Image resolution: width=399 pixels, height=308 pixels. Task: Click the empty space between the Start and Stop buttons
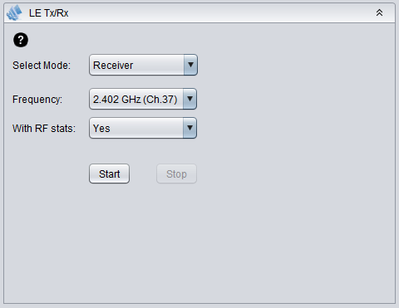coord(143,174)
